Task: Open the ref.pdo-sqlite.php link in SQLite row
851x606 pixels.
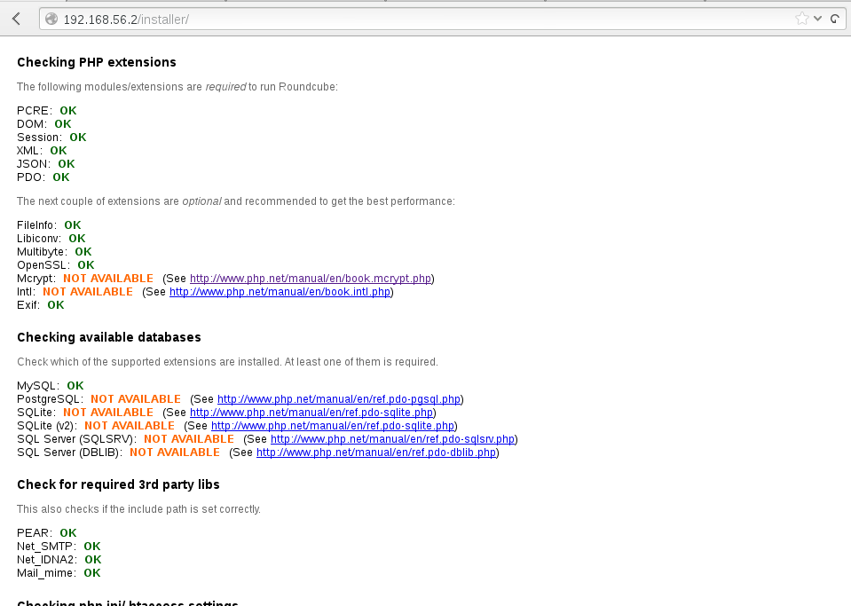Action: tap(311, 413)
